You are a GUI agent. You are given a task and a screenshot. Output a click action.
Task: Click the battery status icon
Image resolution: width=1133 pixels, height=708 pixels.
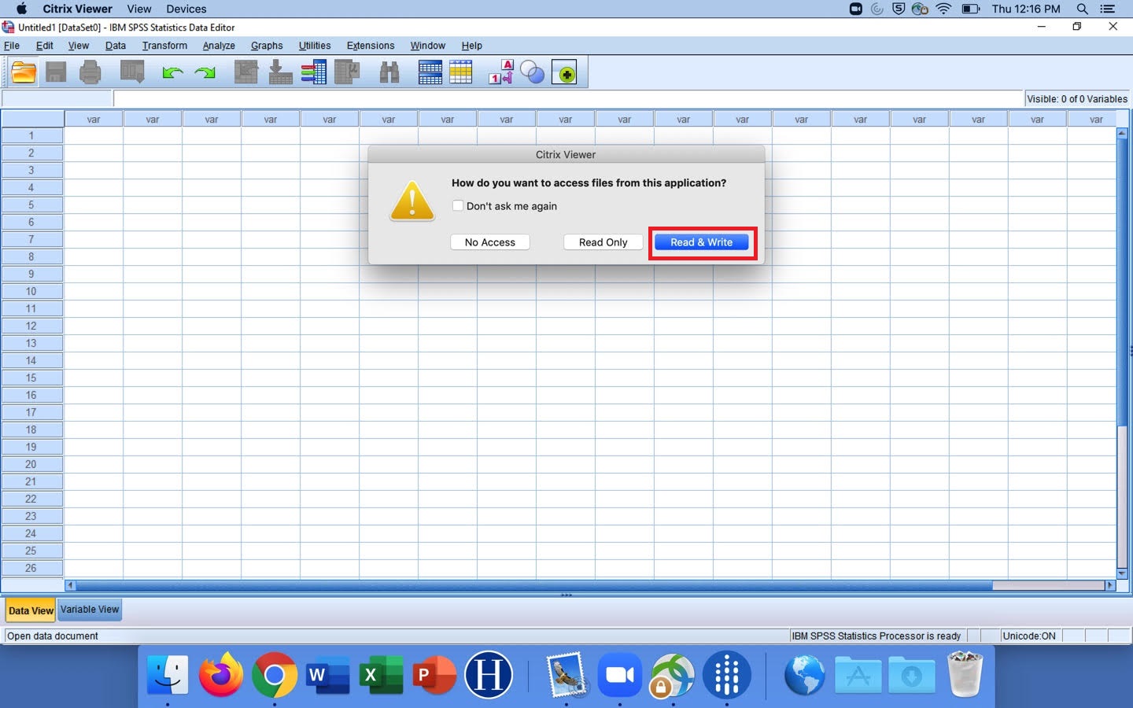click(971, 9)
